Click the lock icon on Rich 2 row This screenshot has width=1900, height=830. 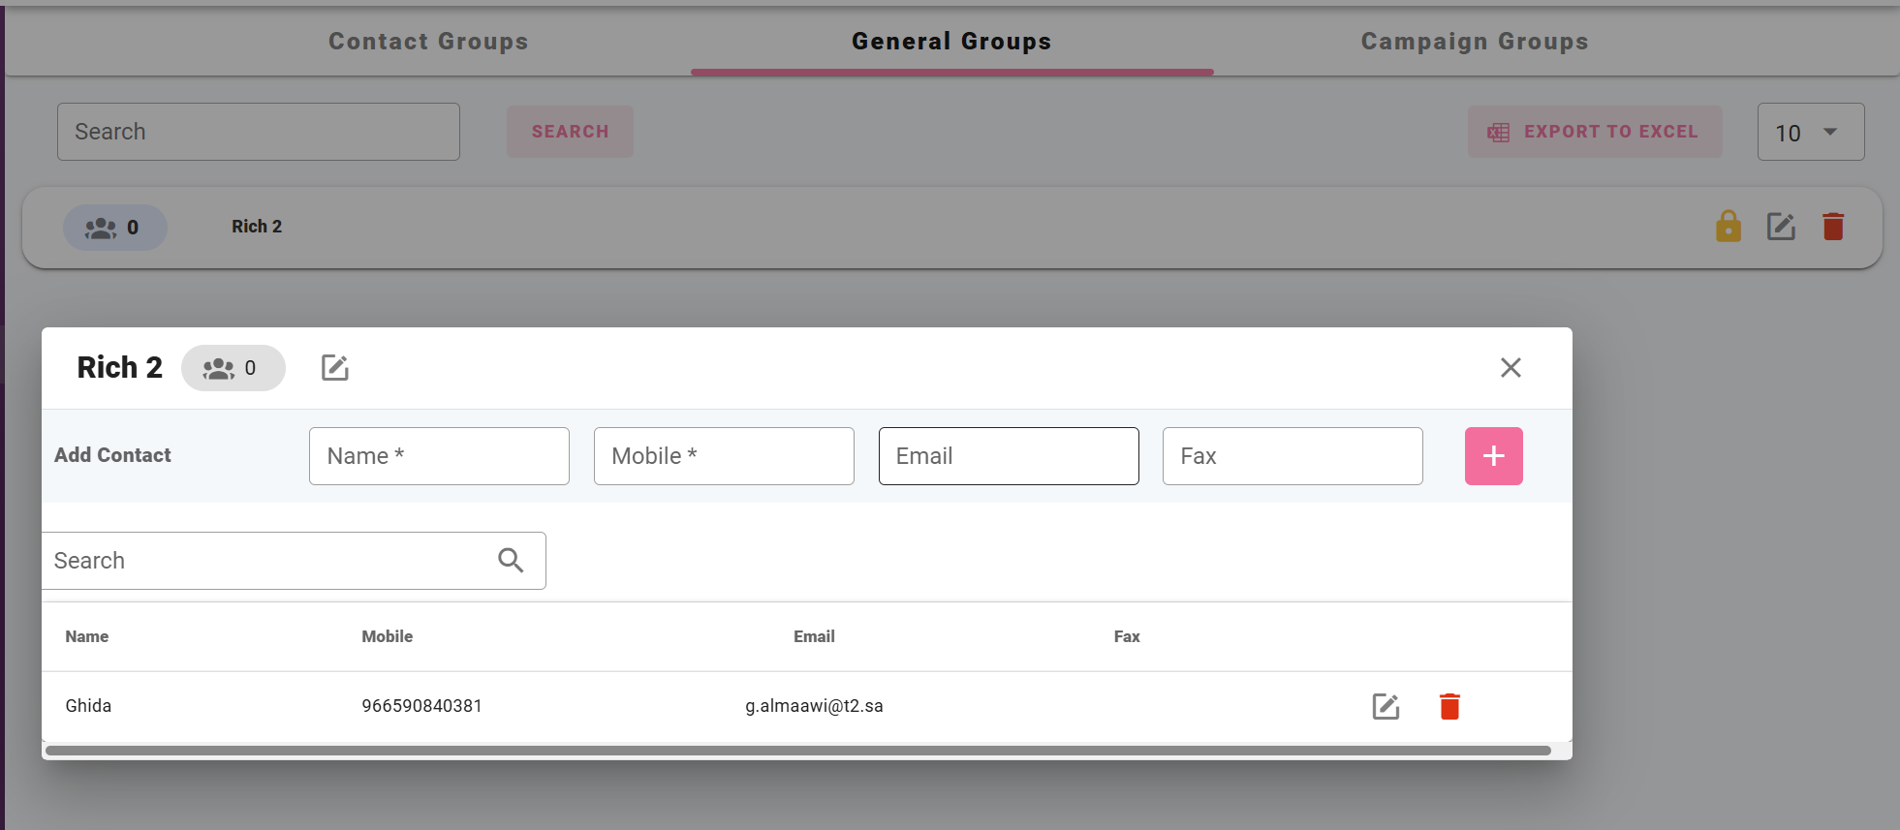(1729, 227)
